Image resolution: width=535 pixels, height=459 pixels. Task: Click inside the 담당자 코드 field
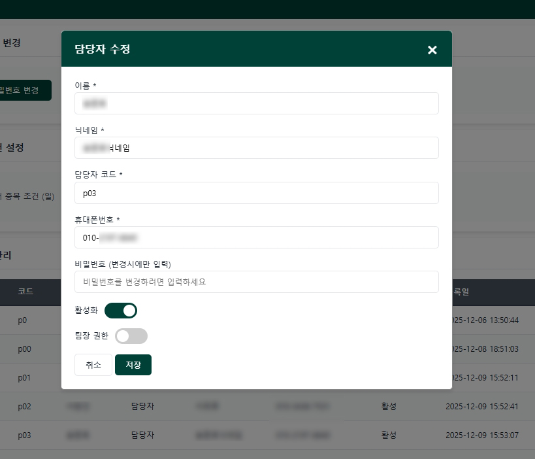tap(257, 193)
